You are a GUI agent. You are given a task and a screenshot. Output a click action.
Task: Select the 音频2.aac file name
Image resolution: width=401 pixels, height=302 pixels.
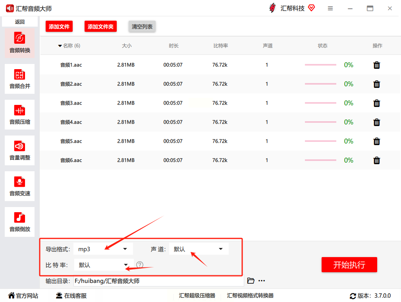(71, 84)
